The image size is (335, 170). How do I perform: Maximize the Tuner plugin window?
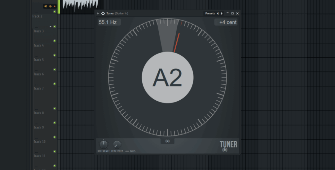click(x=232, y=13)
